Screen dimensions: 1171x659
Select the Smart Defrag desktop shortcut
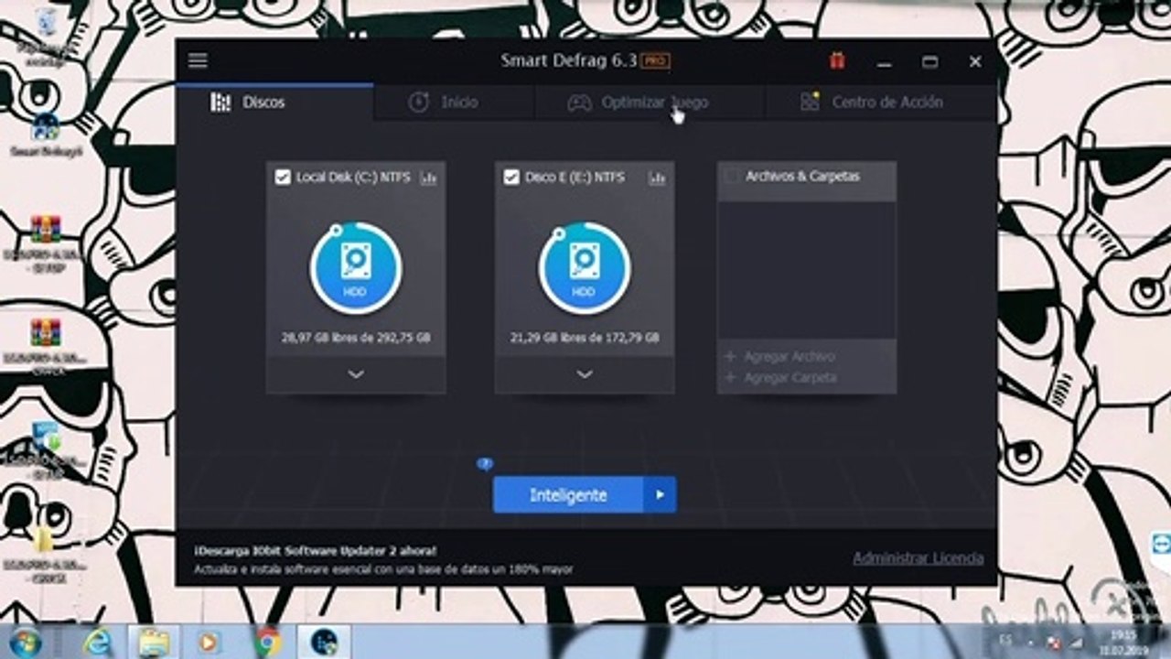pos(45,135)
